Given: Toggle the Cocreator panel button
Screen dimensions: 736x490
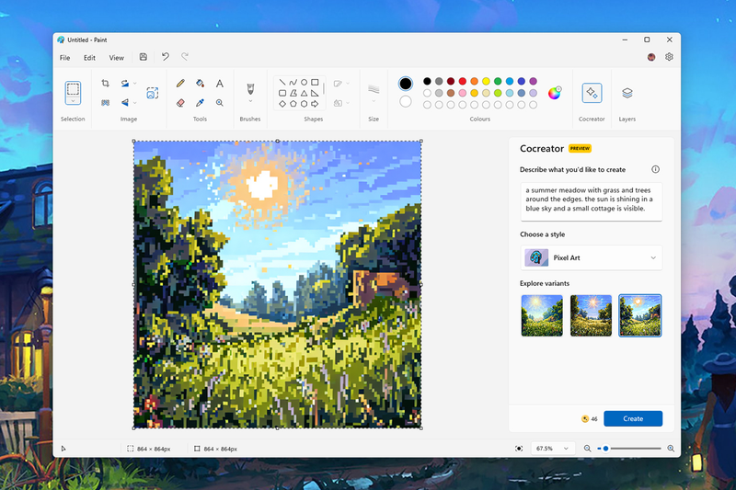Looking at the screenshot, I should (592, 92).
